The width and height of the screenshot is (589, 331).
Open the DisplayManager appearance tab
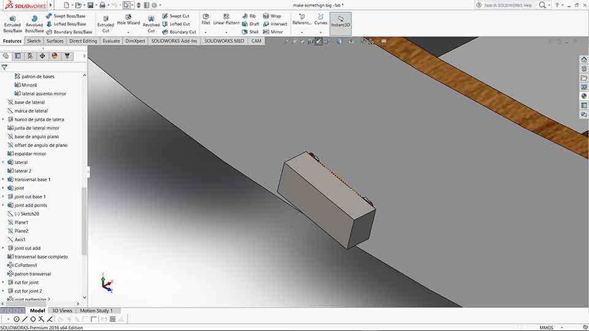(x=55, y=56)
